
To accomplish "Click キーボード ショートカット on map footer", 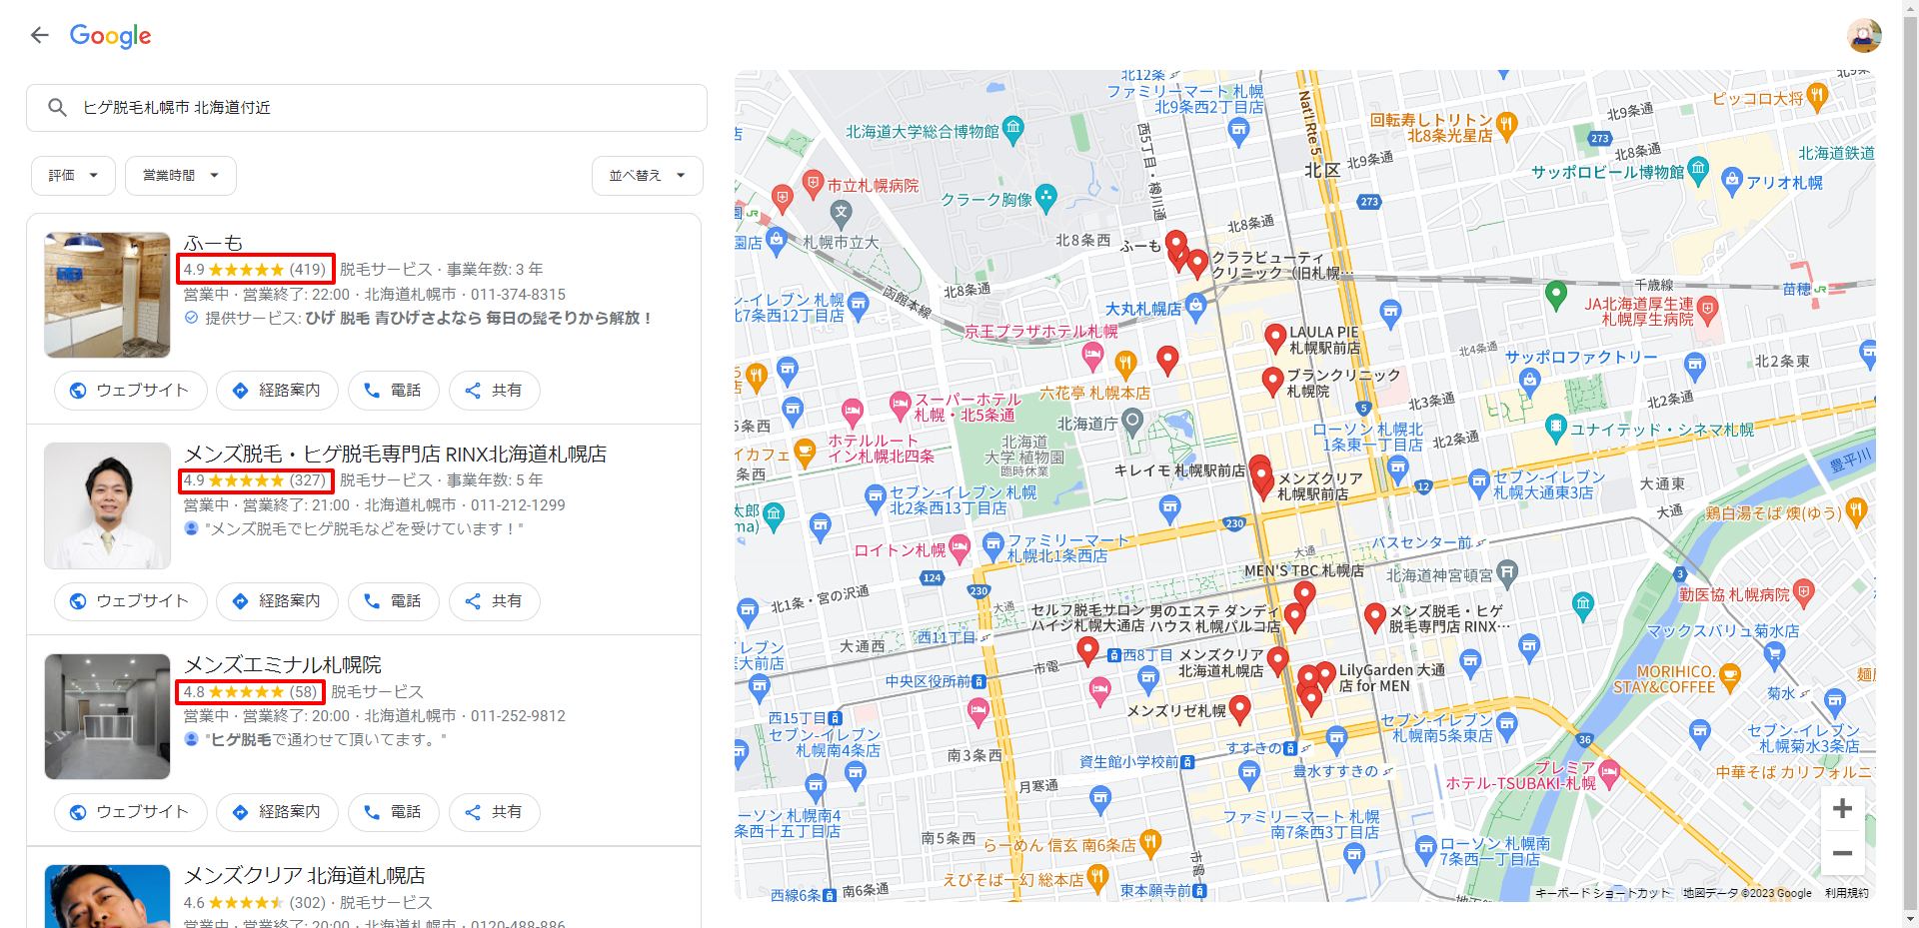I will [x=1602, y=893].
